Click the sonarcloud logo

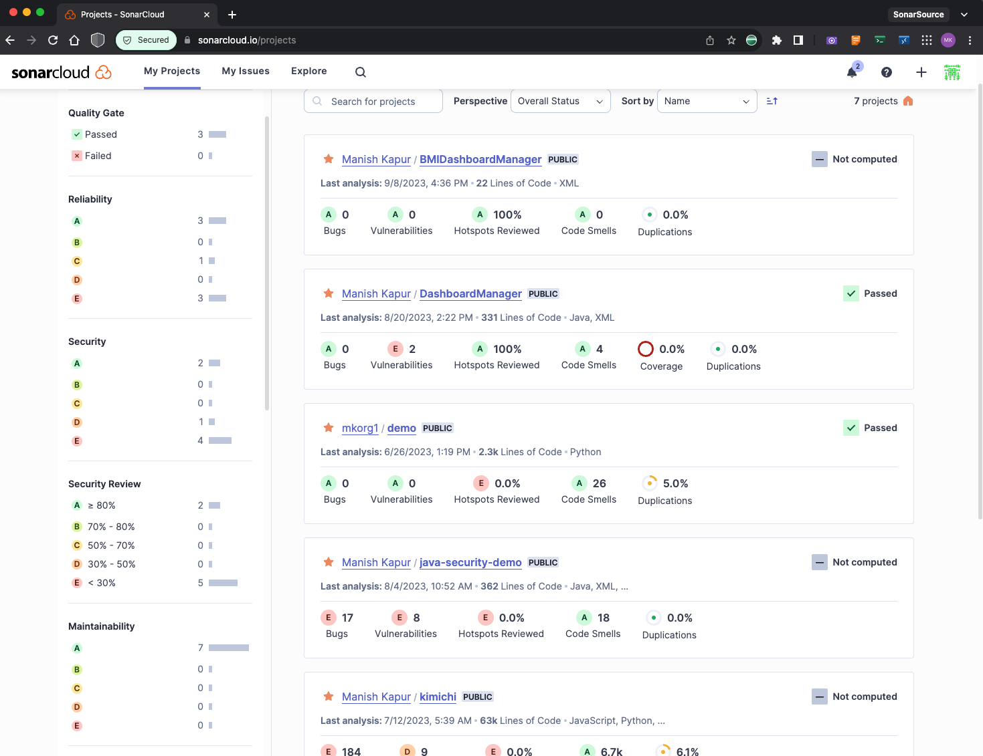tap(61, 72)
